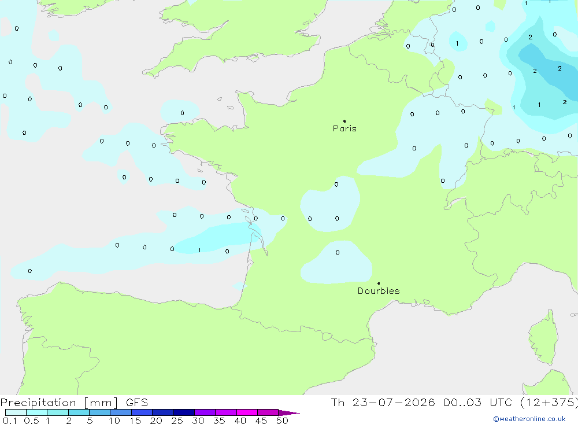Pick the 25–30 mm legend color swatch
Image resolution: width=578 pixels, height=424 pixels.
click(x=184, y=412)
